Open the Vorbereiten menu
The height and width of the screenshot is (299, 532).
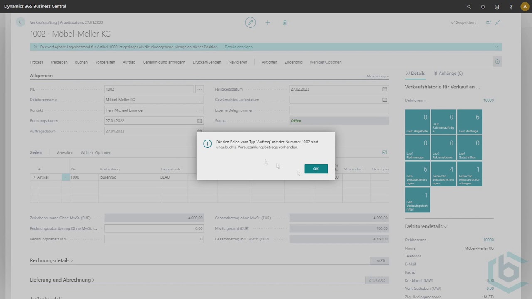click(x=105, y=62)
